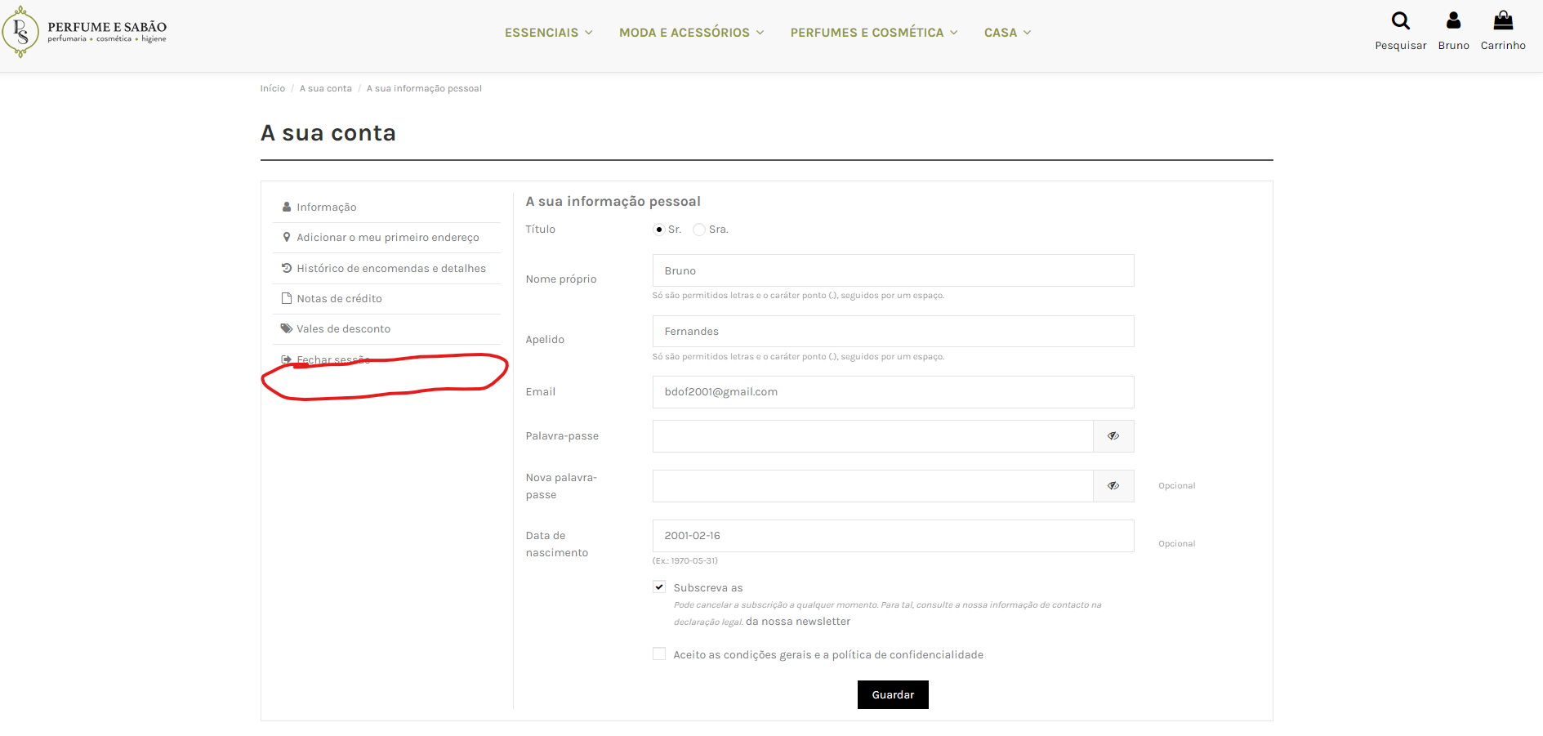This screenshot has width=1543, height=736.
Task: Show the Palavra-passe field with eye icon
Action: point(1113,436)
